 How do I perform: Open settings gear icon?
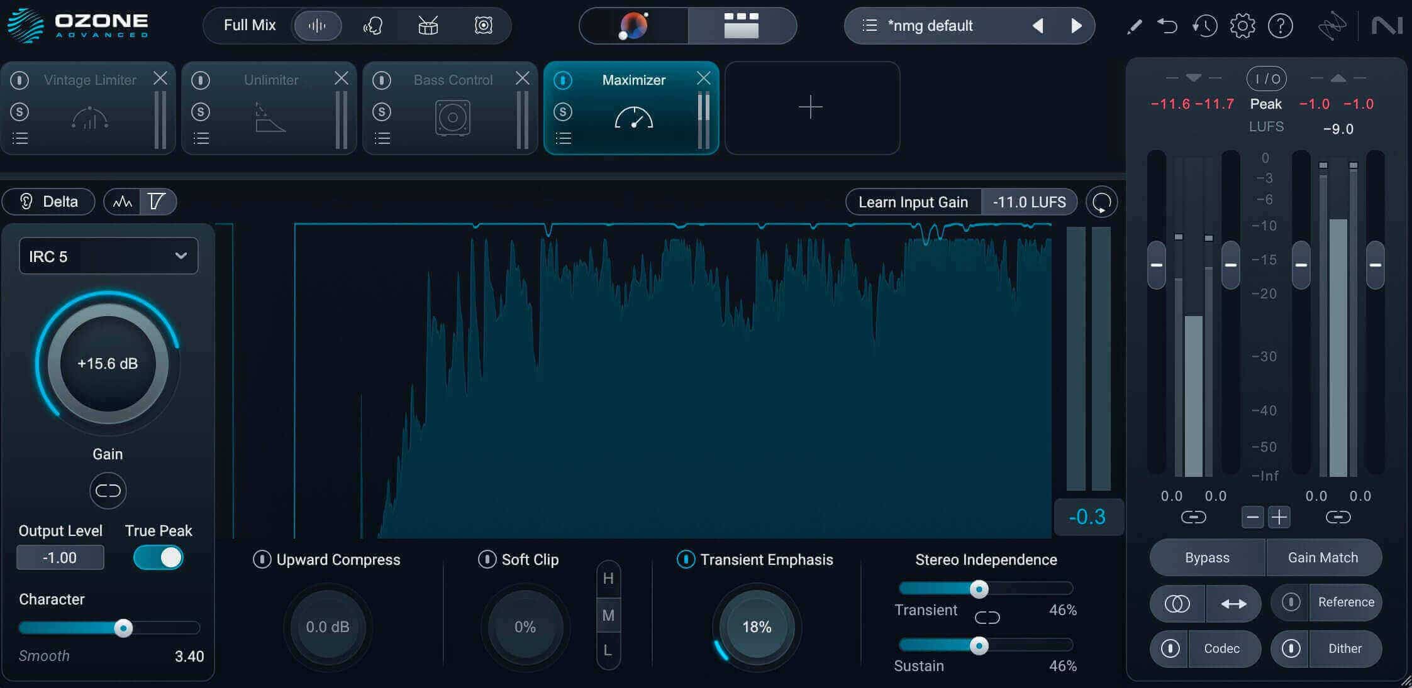[x=1242, y=26]
